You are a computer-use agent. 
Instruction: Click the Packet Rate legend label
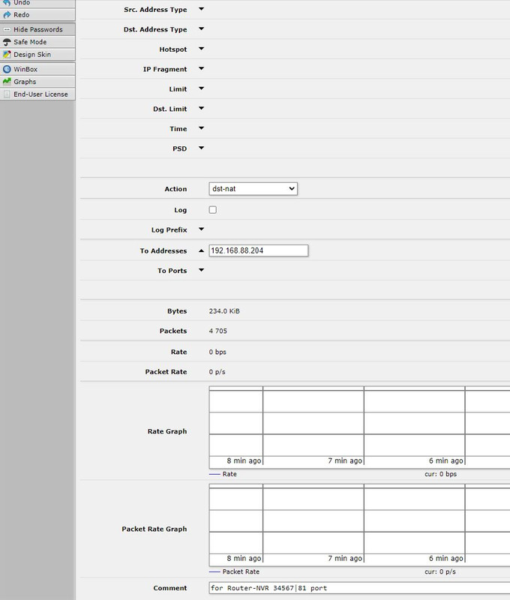click(x=241, y=571)
